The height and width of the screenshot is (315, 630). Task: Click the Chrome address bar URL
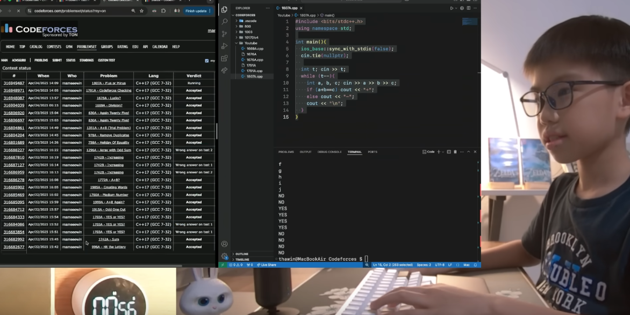(70, 11)
